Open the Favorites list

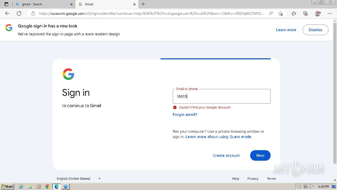(x=294, y=13)
